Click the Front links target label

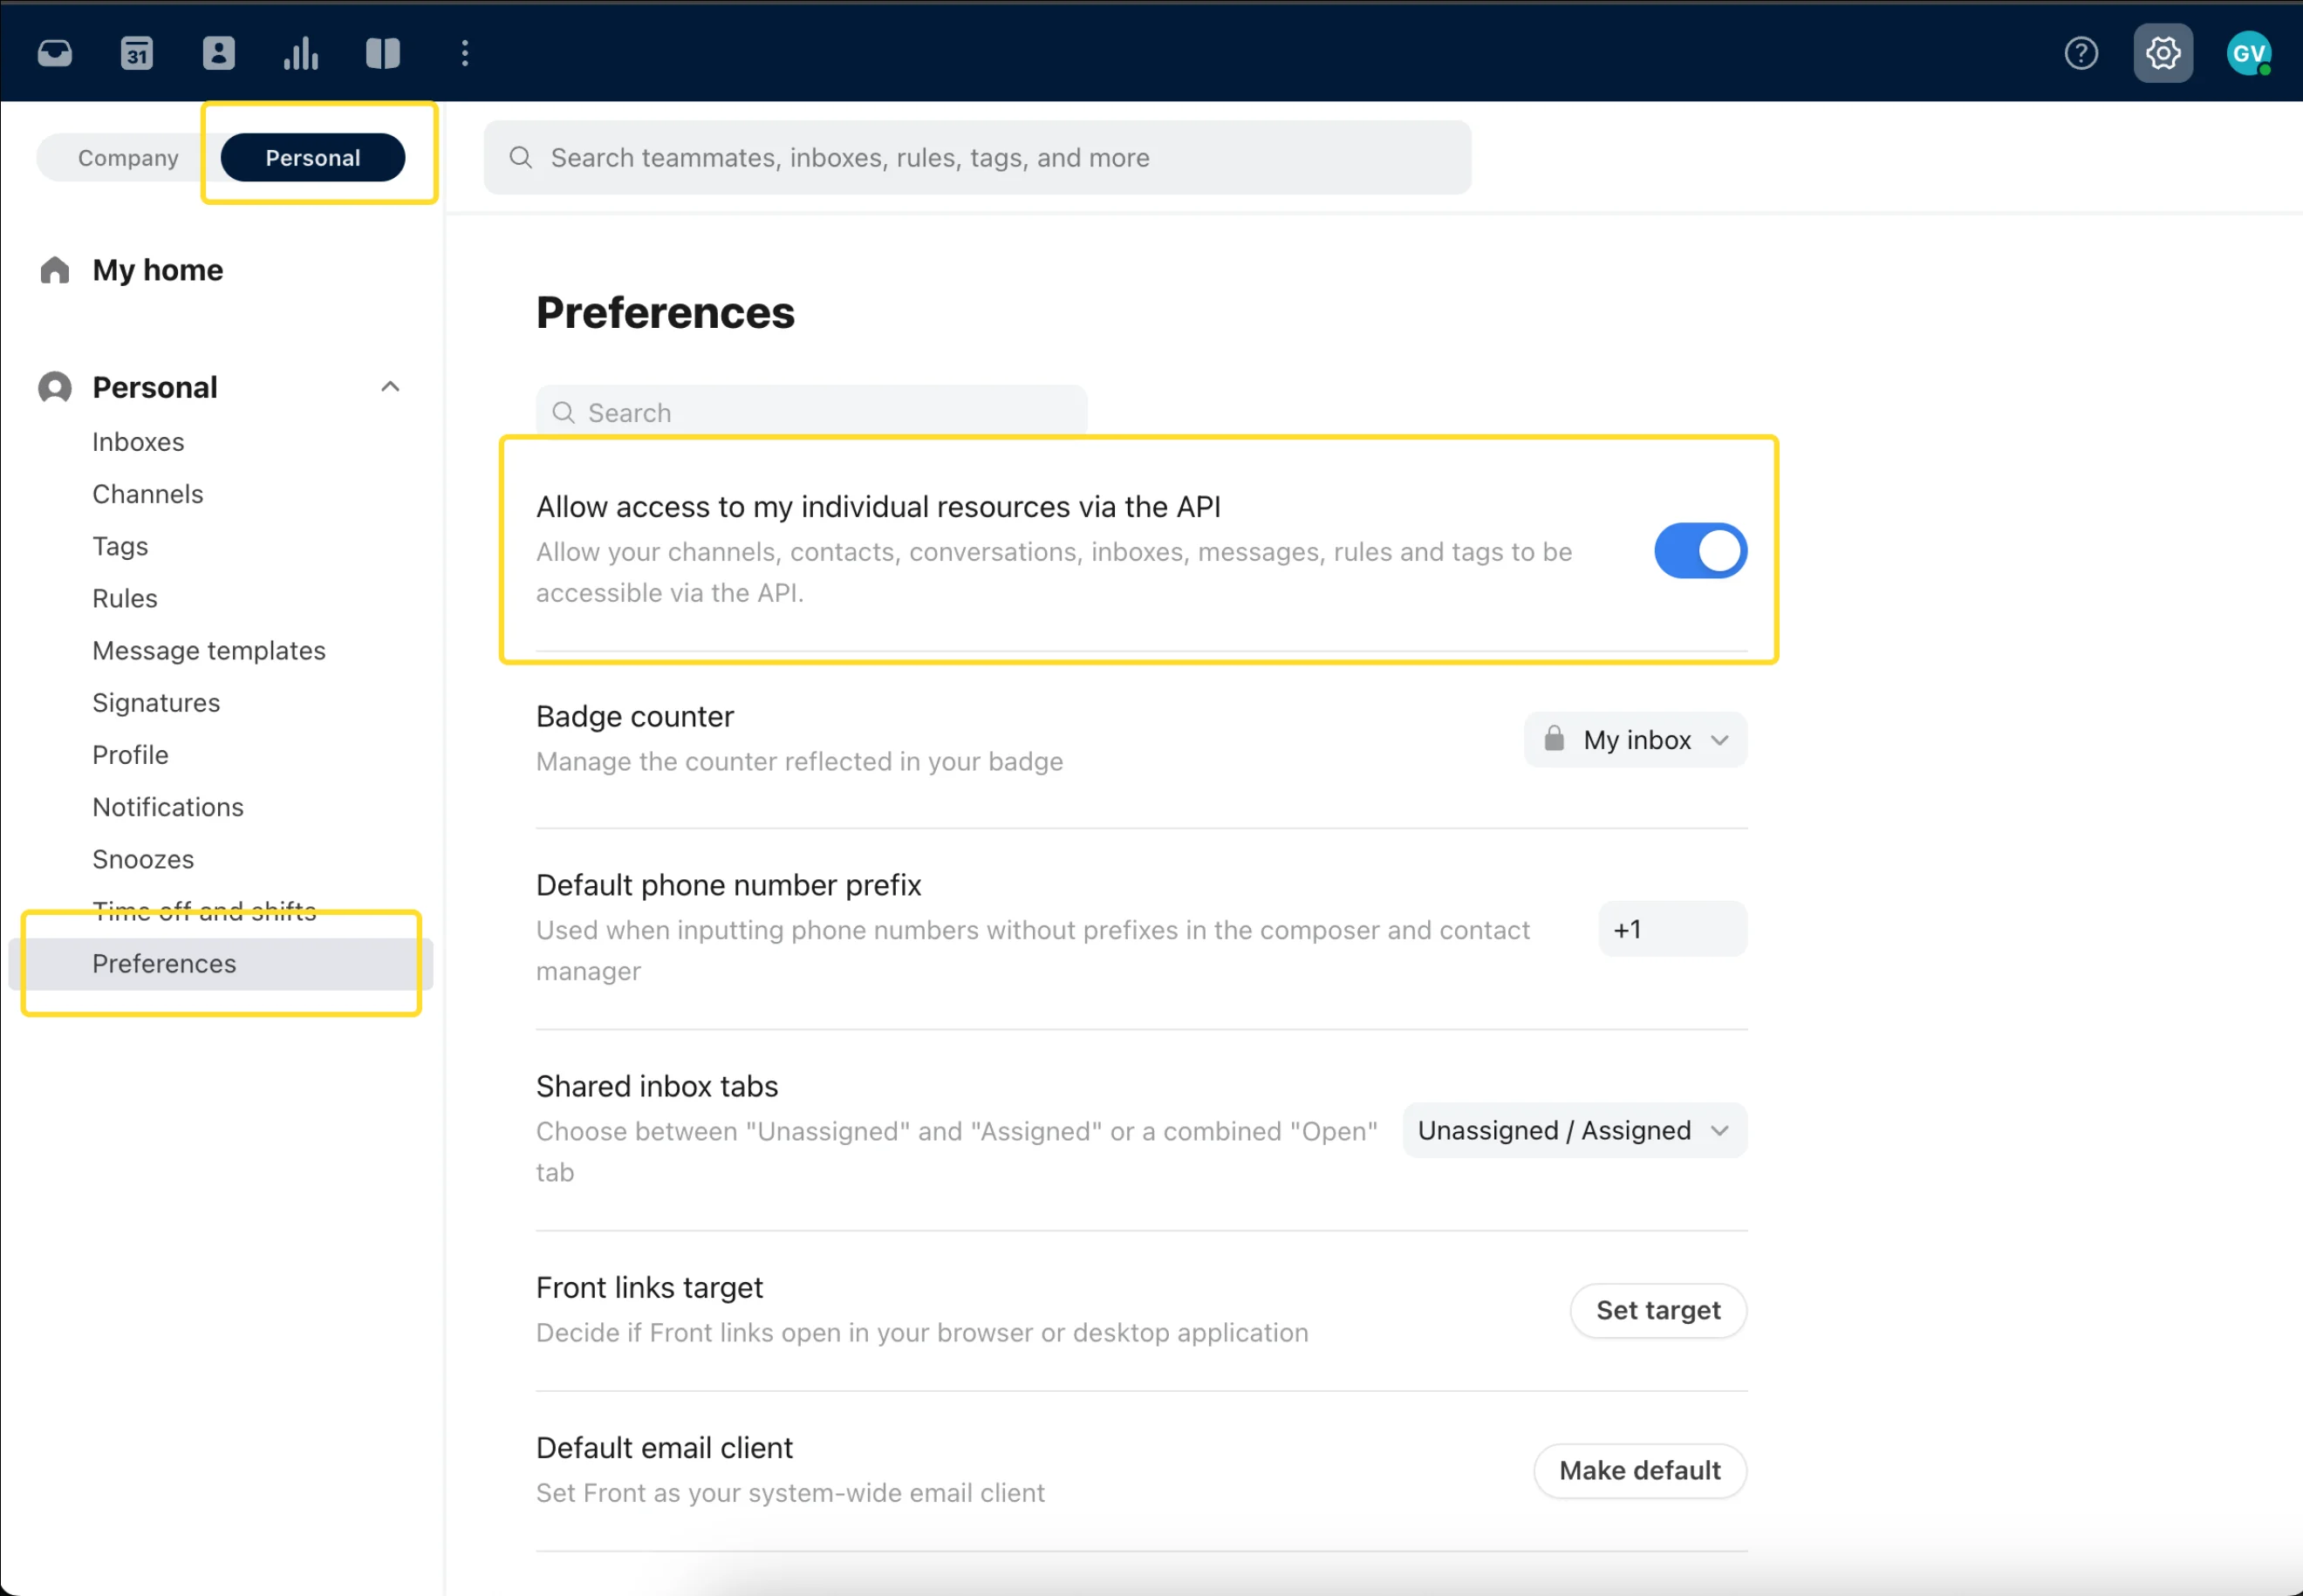[x=649, y=1287]
